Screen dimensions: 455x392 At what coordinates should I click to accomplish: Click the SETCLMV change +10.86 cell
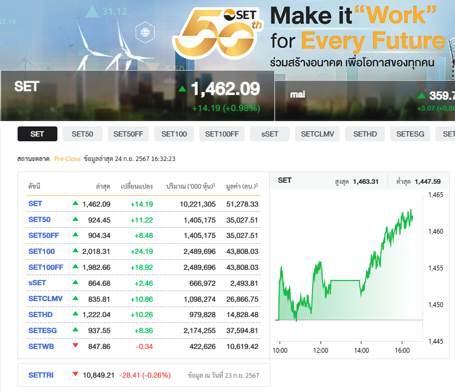coord(141,299)
